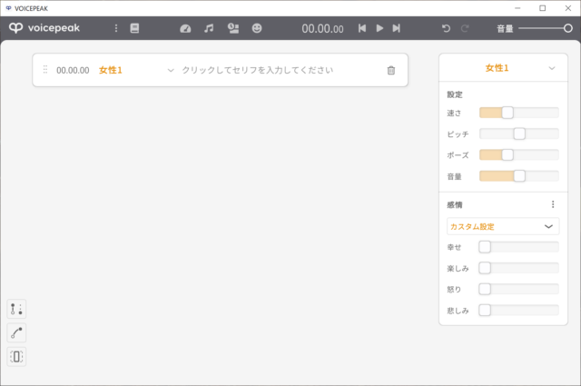Click the pitch curve tool button
The width and height of the screenshot is (581, 386).
(x=16, y=332)
